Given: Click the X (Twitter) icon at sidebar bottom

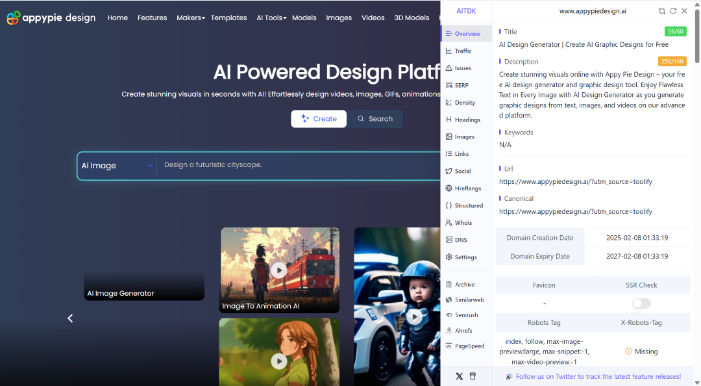Looking at the screenshot, I should pos(459,376).
